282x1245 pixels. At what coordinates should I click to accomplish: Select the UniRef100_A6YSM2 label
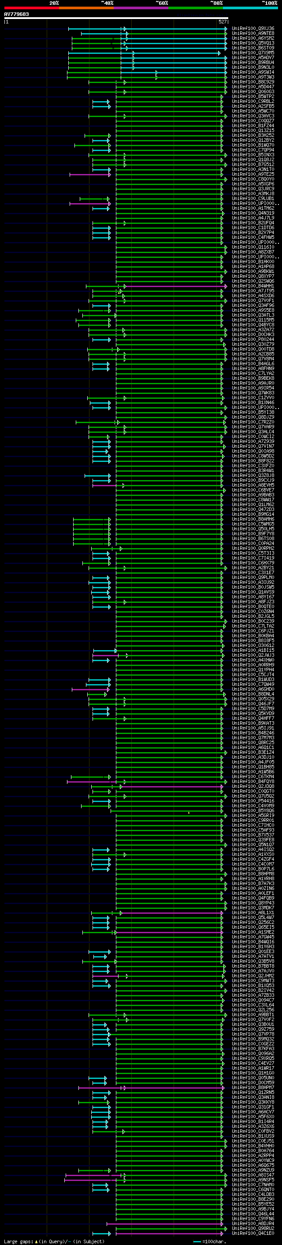[x=253, y=38]
